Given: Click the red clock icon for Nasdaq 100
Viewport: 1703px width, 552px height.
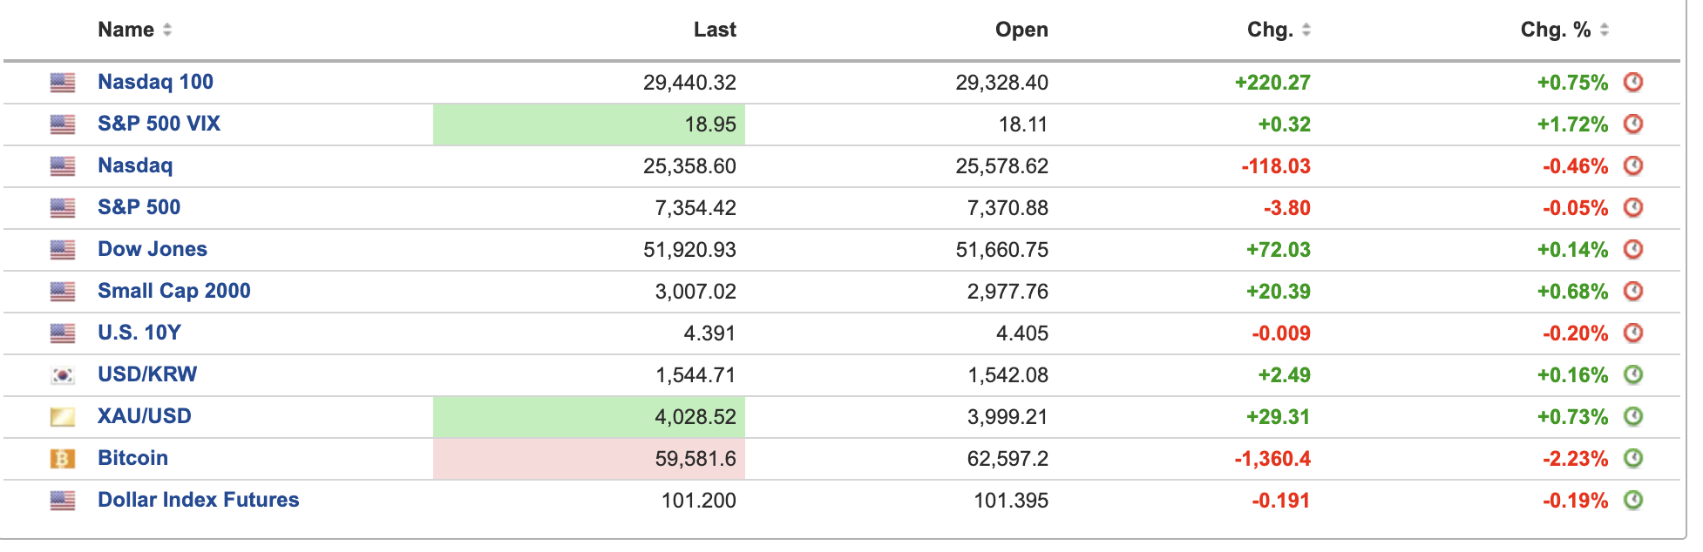Looking at the screenshot, I should click(x=1632, y=82).
